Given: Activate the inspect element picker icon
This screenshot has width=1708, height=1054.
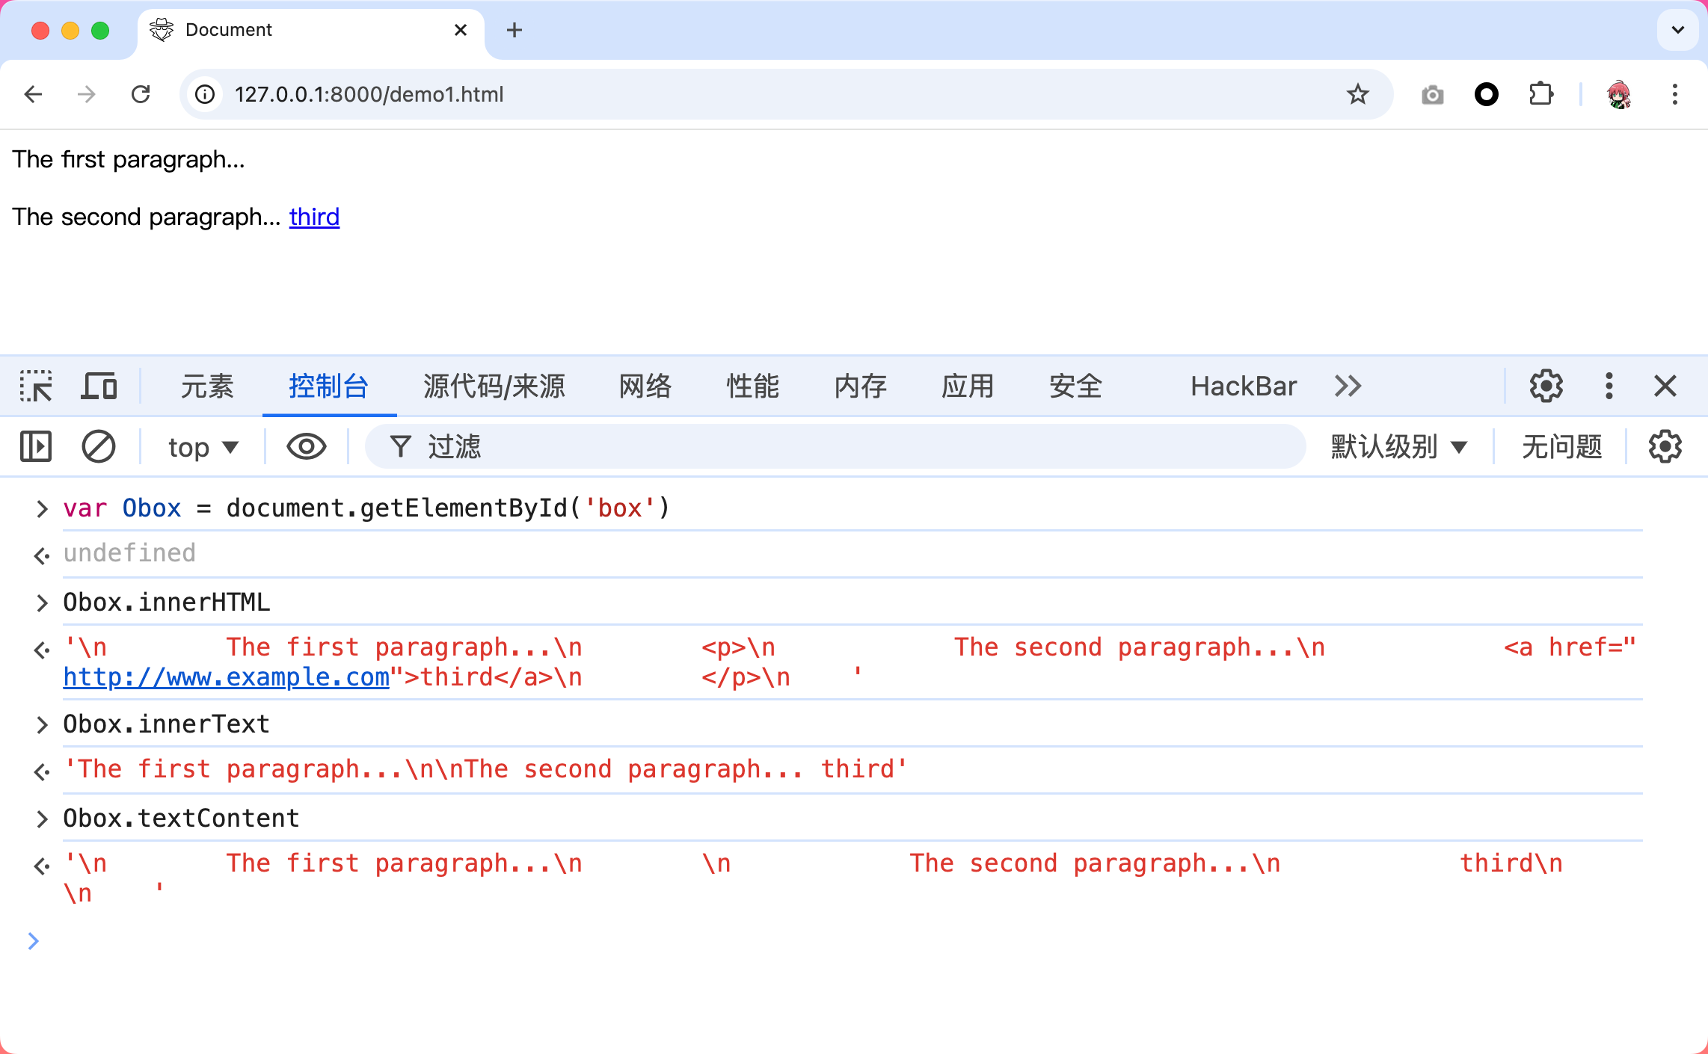Looking at the screenshot, I should point(36,386).
